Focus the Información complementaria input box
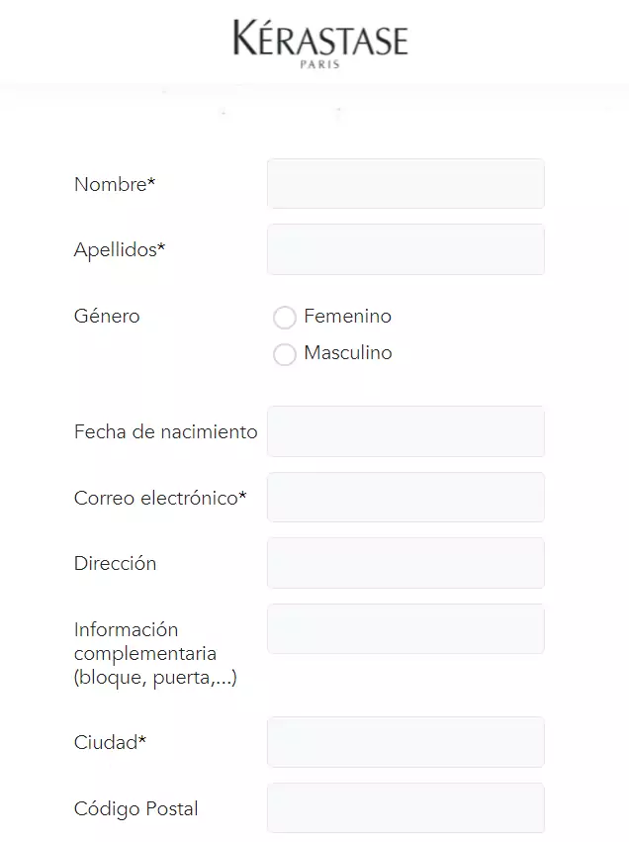The height and width of the screenshot is (842, 629). coord(405,629)
